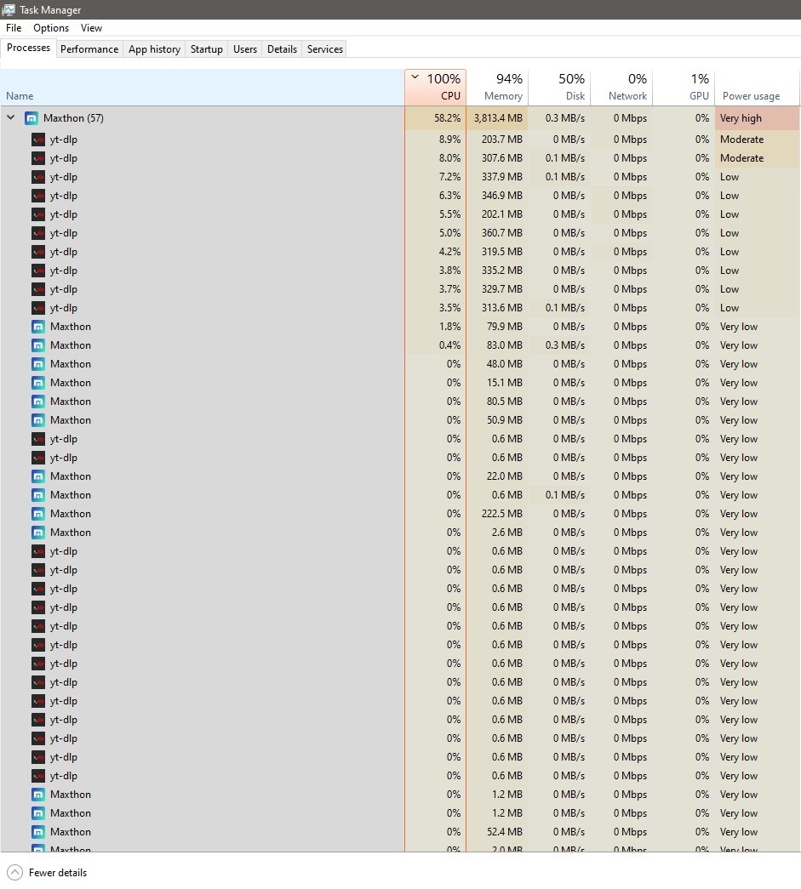
Task: Open the Services tab
Action: [324, 49]
